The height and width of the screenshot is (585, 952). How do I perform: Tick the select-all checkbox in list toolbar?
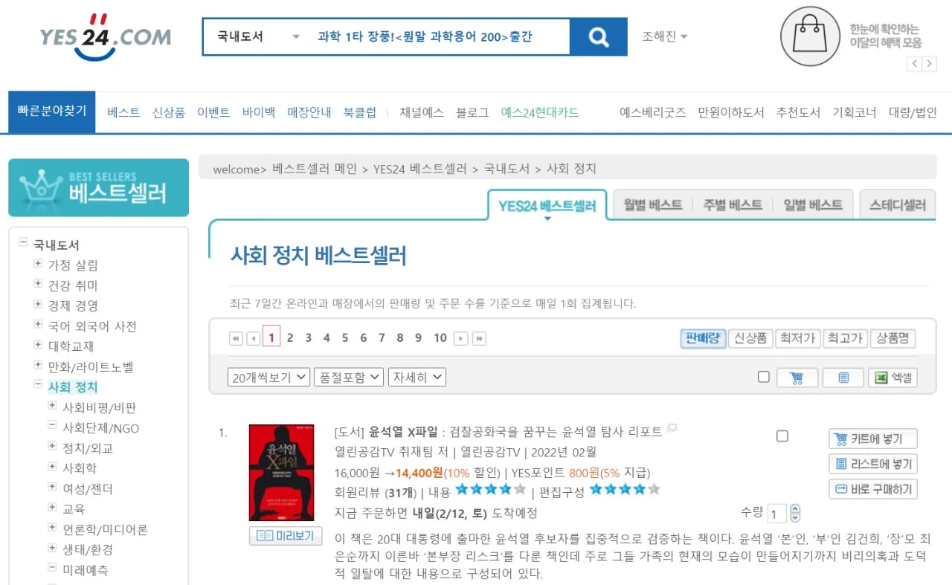pyautogui.click(x=764, y=377)
